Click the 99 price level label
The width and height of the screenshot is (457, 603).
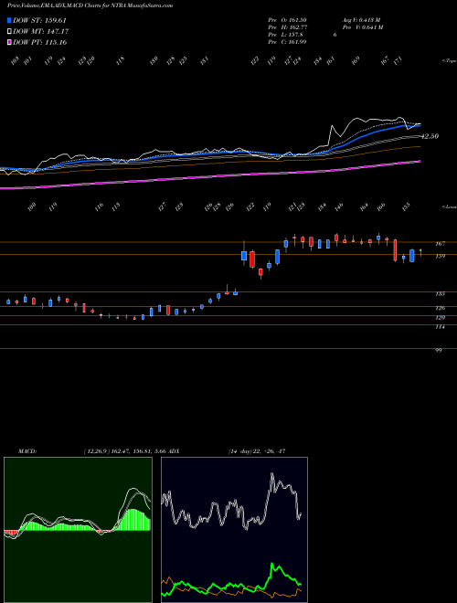[x=439, y=350]
